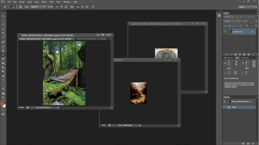Select the Quick Selection tool
259x145 pixels.
pos(3,29)
